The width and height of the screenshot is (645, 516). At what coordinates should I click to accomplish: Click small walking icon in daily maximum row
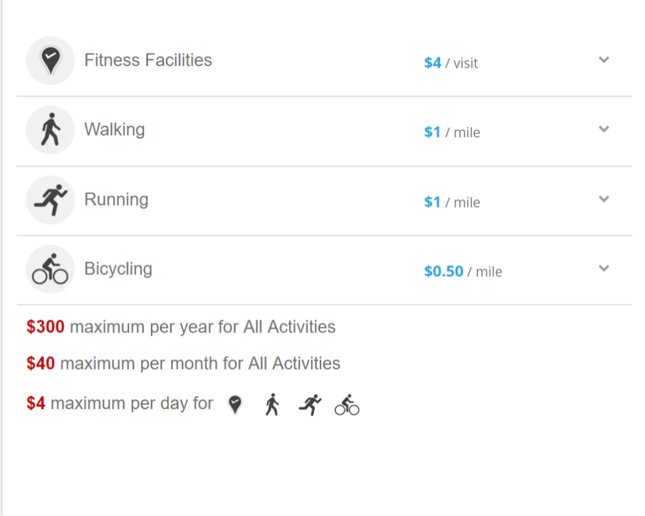coord(272,404)
